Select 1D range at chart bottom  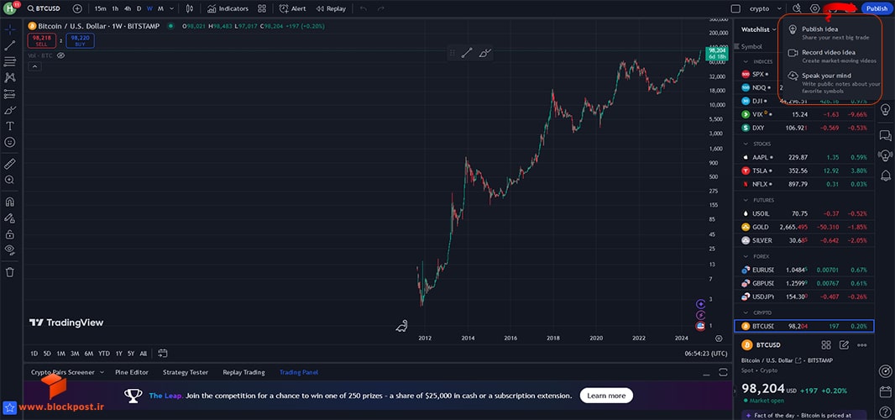tap(34, 353)
